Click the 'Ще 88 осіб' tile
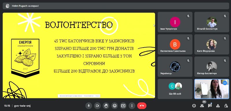231x111 pixels. coord(175,89)
